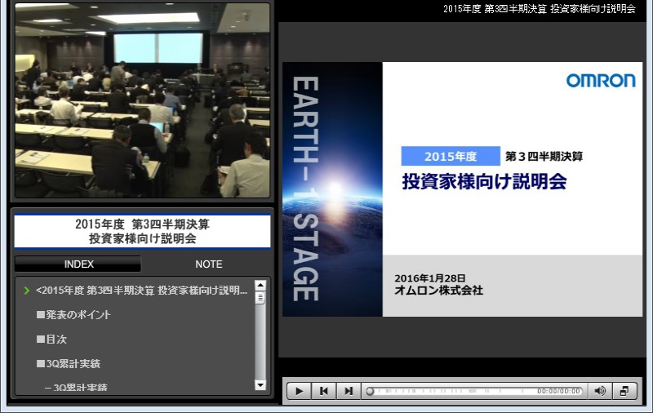Select the first index entry <2015年度 第3四半期決算

[141, 291]
